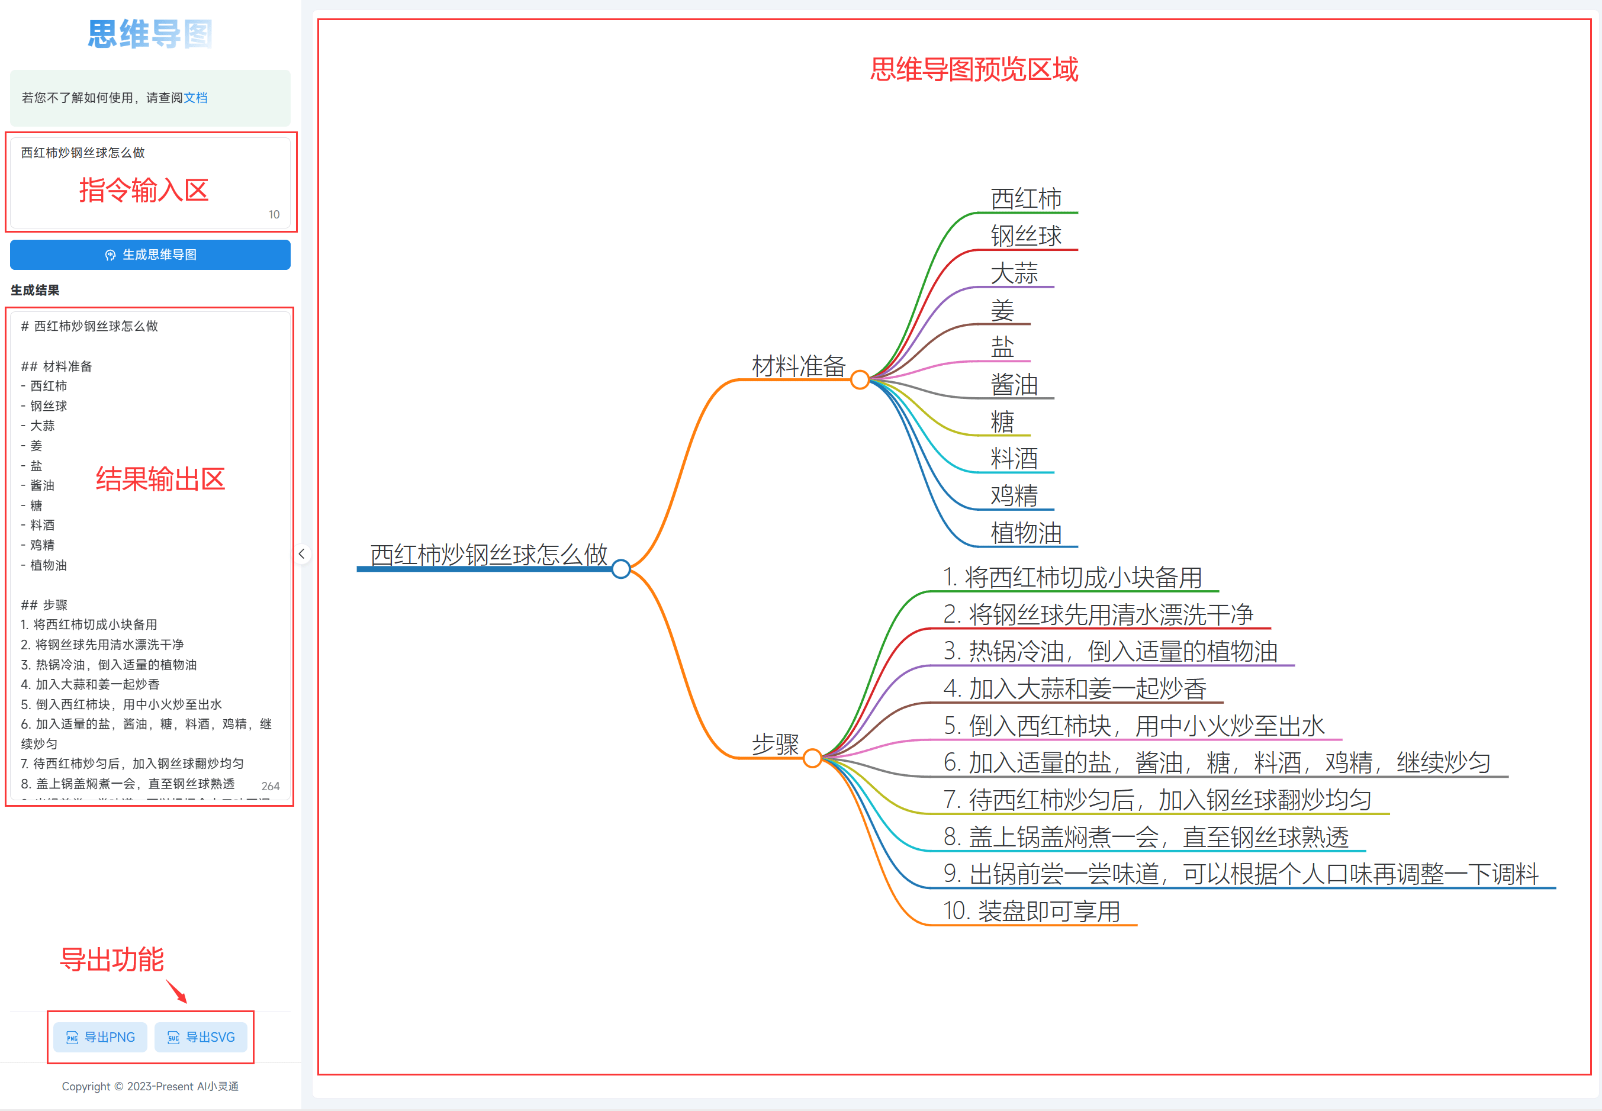The image size is (1602, 1111).
Task: Select the 西红柿炒钢丝球怎么做 root node text
Action: (489, 554)
